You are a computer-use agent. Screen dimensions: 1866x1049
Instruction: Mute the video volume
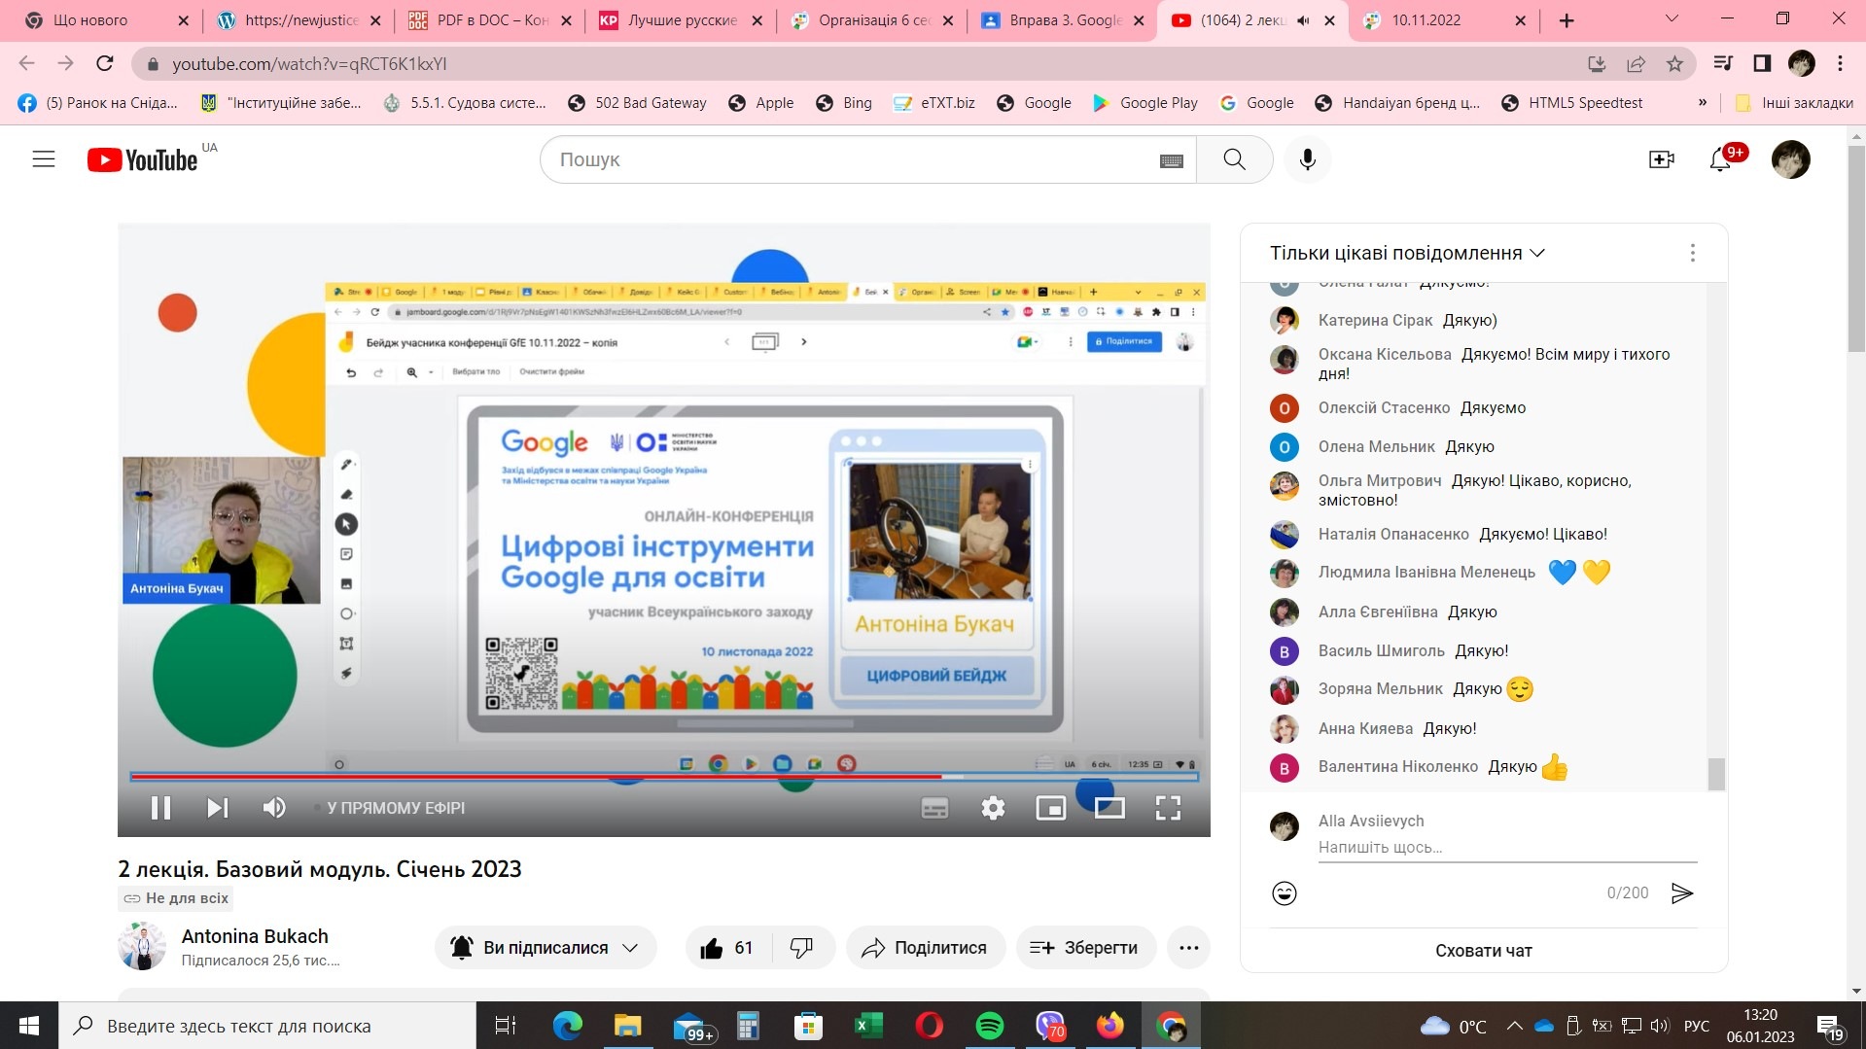(x=274, y=808)
